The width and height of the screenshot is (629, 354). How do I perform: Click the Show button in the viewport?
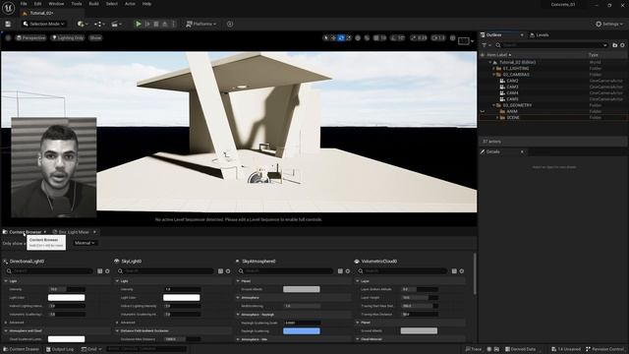click(x=95, y=37)
